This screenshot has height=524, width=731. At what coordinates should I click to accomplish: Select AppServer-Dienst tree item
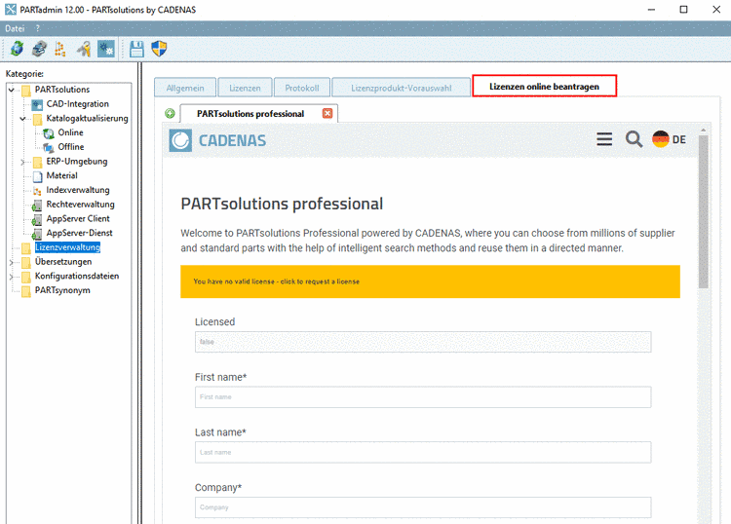(79, 233)
